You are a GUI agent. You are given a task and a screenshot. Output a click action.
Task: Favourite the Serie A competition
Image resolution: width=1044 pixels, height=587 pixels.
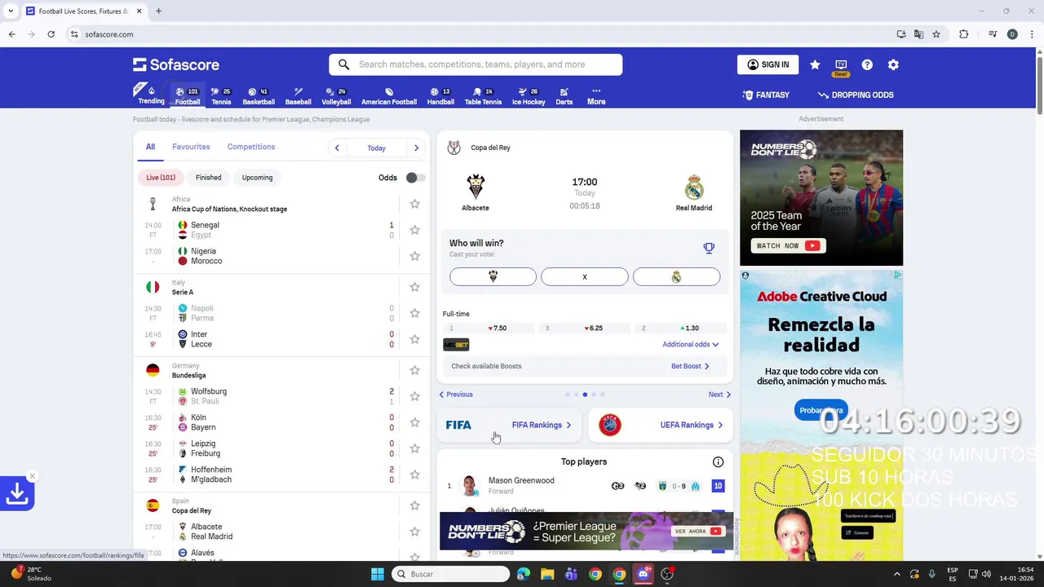pyautogui.click(x=414, y=287)
